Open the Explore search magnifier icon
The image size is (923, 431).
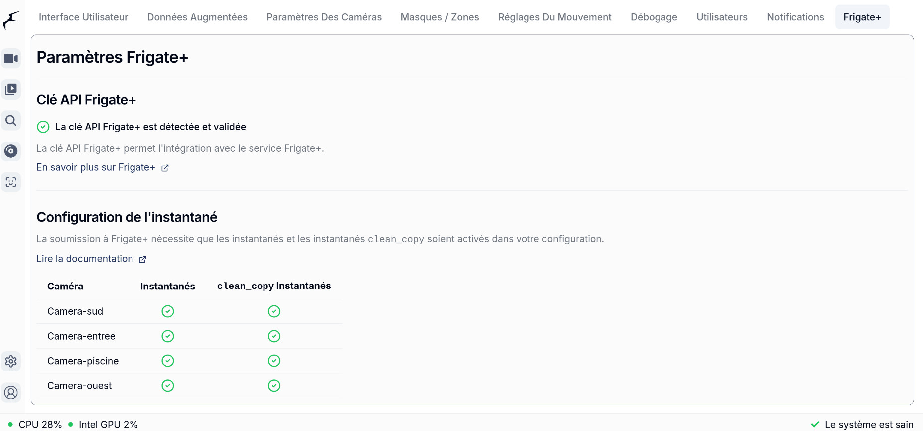[11, 121]
